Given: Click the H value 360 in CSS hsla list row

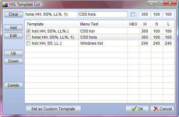Looking at the screenshot, I should pyautogui.click(x=144, y=37).
